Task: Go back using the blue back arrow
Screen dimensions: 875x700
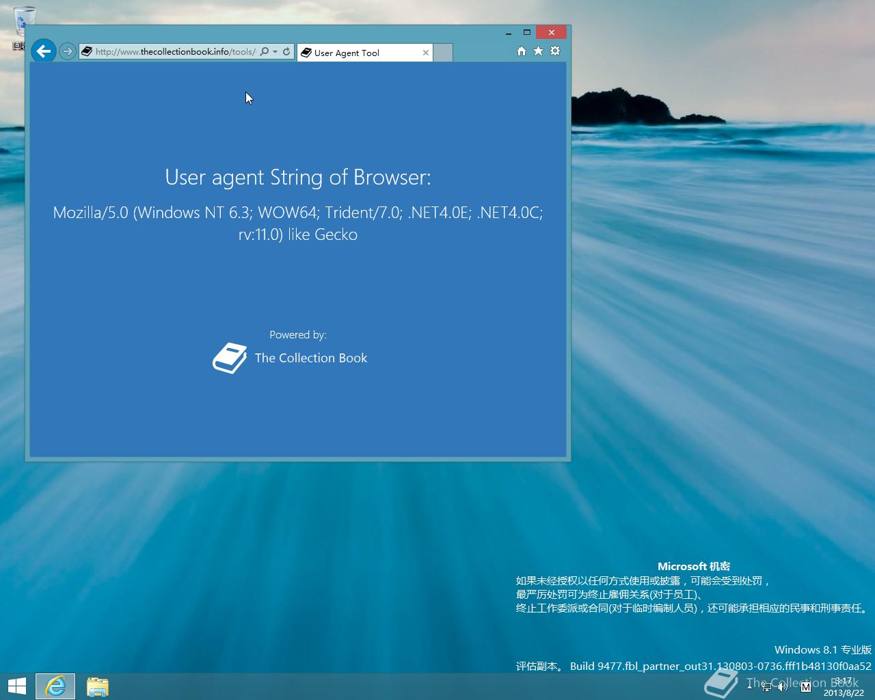Action: point(44,51)
